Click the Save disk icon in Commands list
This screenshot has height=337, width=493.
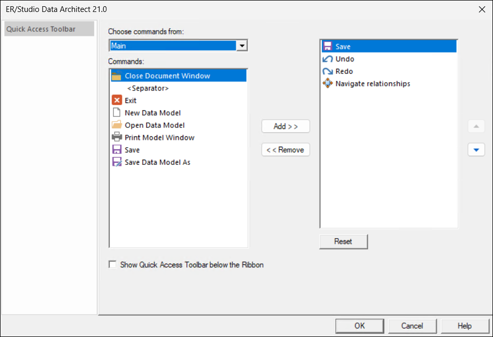[x=117, y=149]
